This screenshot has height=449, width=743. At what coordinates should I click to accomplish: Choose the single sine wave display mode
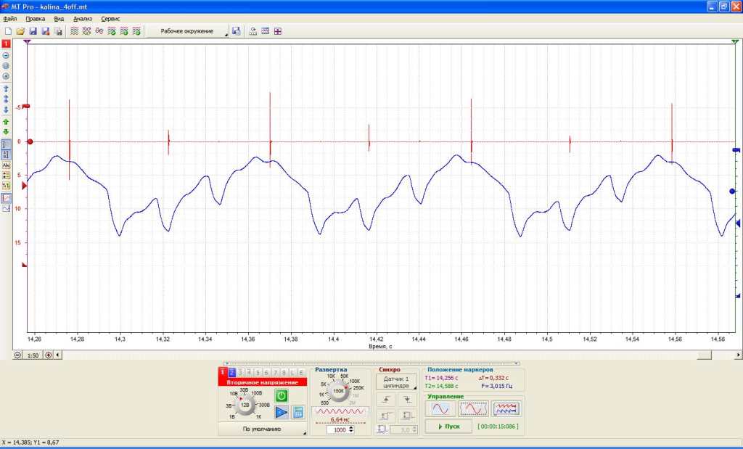(x=440, y=408)
